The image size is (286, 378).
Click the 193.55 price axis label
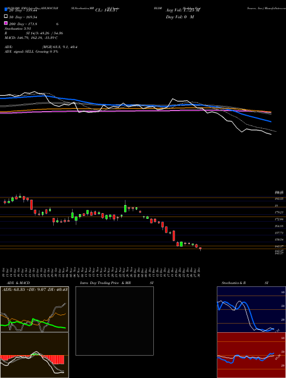point(279,199)
